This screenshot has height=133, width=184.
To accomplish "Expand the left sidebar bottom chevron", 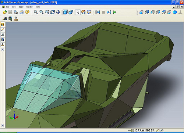I will [3, 125].
